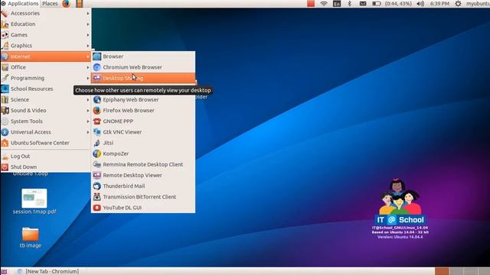Open the Places menu
The height and width of the screenshot is (275, 490).
pos(50,4)
